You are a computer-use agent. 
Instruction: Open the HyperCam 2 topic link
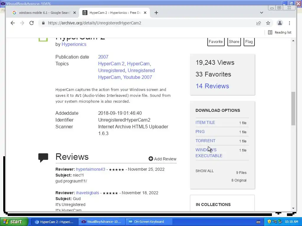coord(111,64)
